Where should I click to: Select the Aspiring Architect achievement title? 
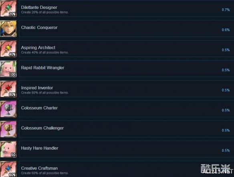pyautogui.click(x=38, y=48)
